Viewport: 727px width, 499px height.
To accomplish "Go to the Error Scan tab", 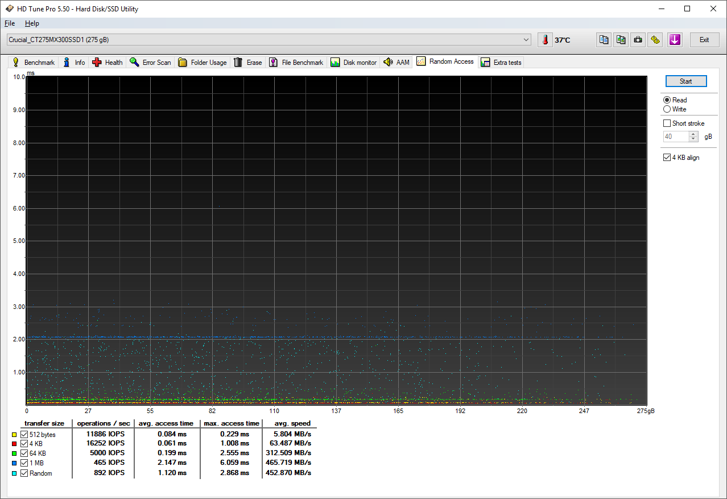I will click(150, 63).
